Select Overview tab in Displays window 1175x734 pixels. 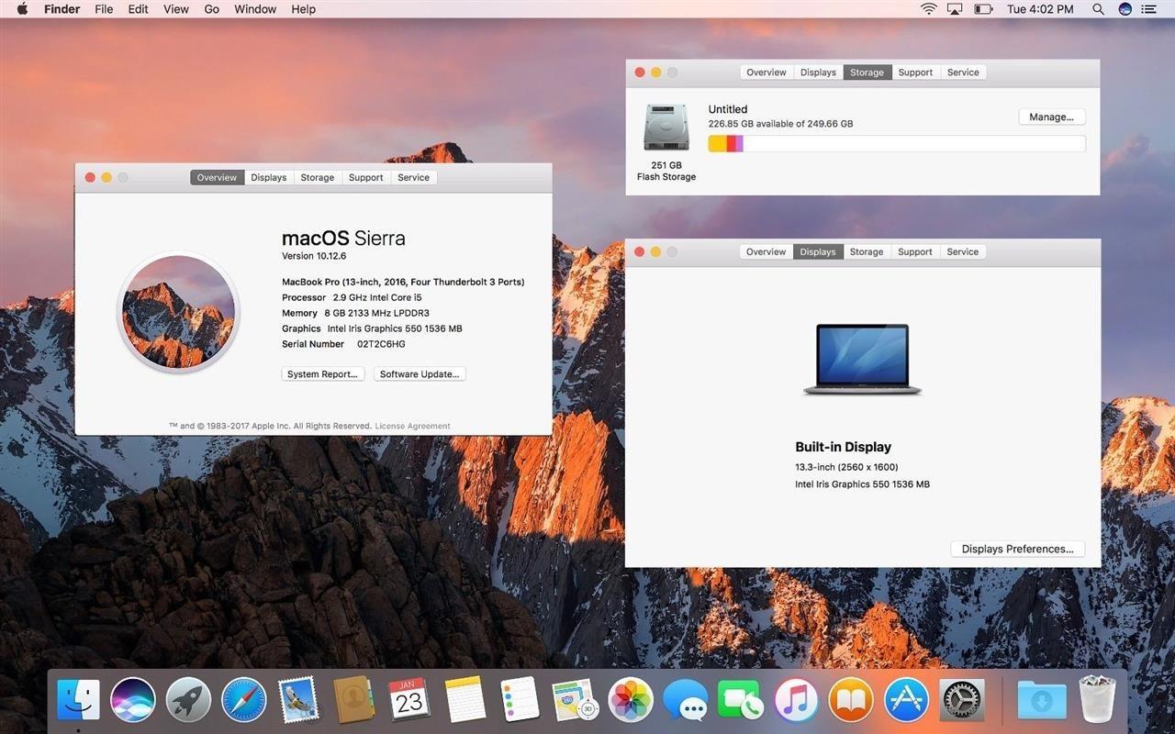pos(766,251)
